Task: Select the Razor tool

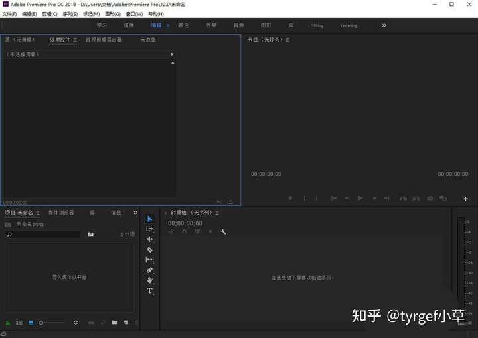Action: point(149,249)
